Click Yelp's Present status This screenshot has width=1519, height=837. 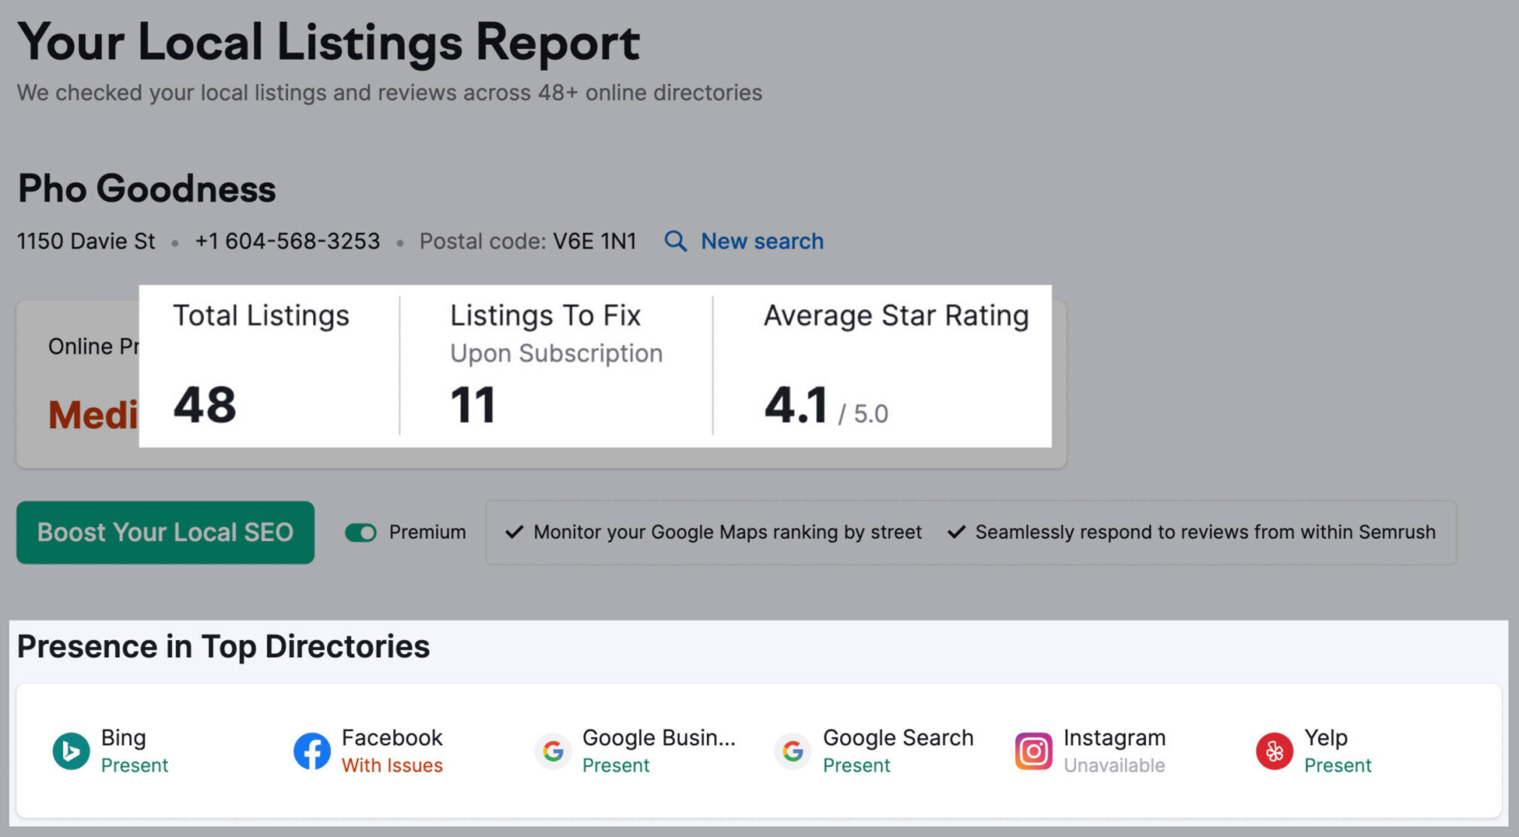click(1338, 766)
